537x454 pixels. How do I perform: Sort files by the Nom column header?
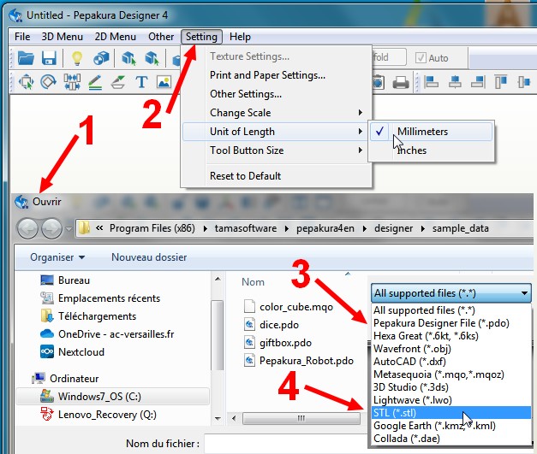pyautogui.click(x=254, y=281)
